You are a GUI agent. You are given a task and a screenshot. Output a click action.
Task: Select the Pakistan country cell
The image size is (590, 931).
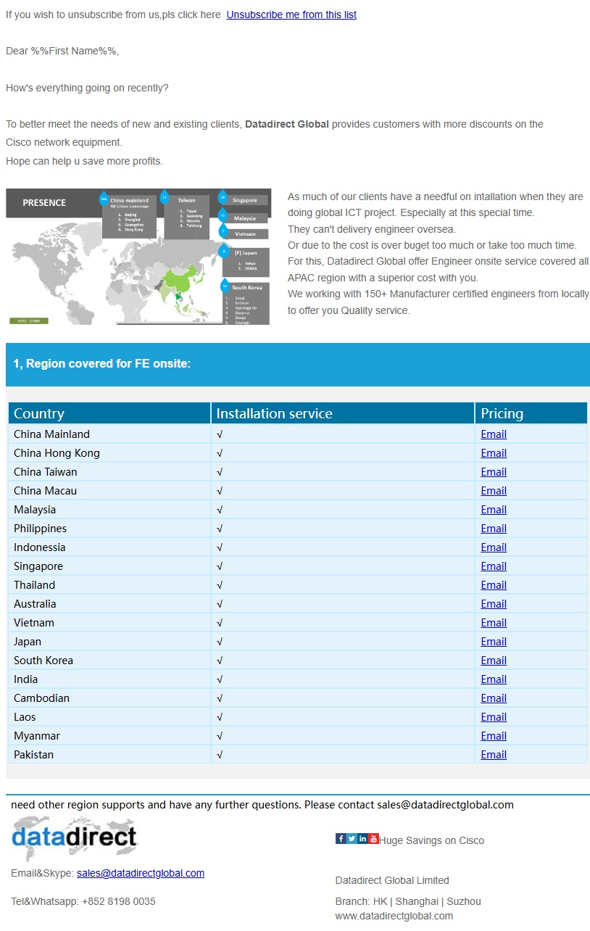coord(109,755)
